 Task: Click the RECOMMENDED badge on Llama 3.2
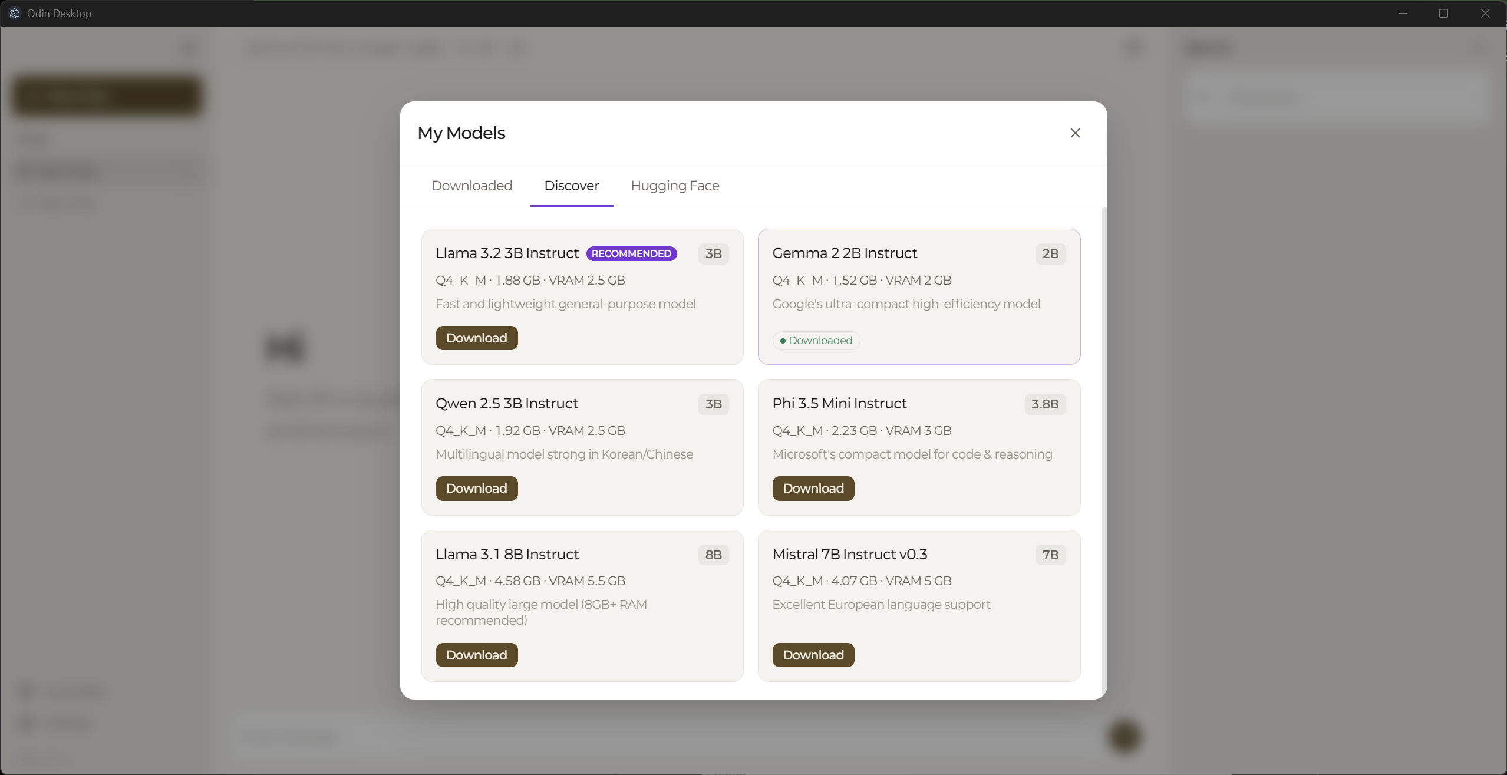click(x=631, y=253)
